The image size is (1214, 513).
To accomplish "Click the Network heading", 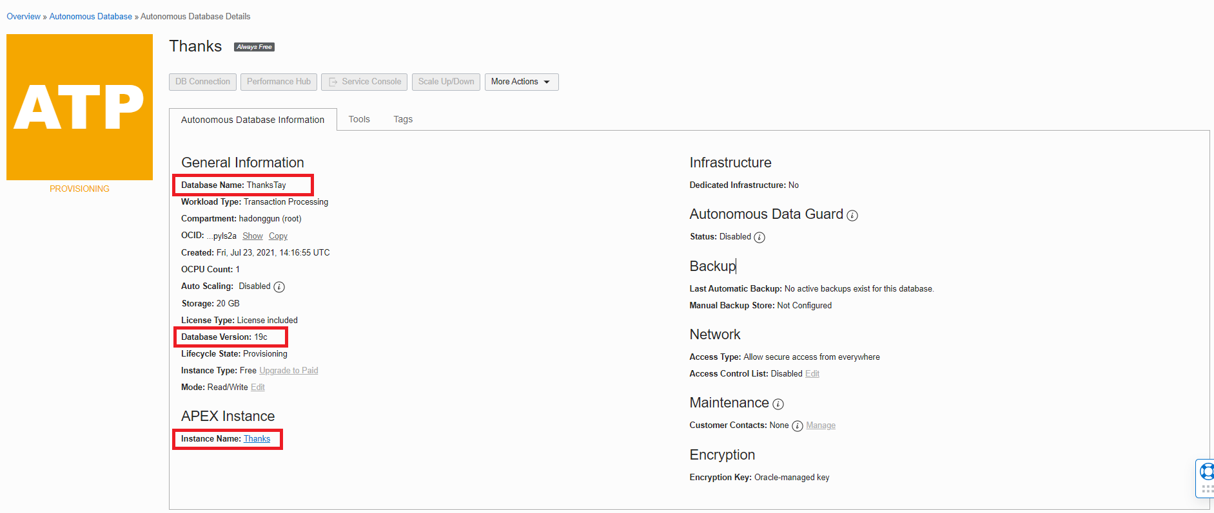I will click(715, 335).
